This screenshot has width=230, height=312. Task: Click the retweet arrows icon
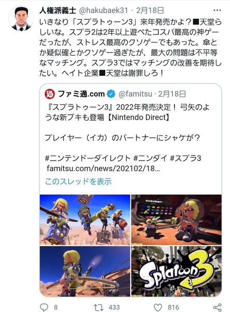(x=99, y=307)
